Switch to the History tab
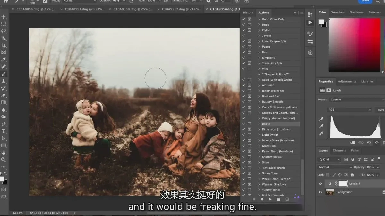This screenshot has width=385, height=216. point(248,12)
